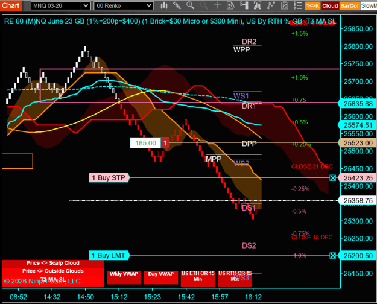The image size is (377, 304).
Task: Open the clipboard strategy performance icon
Action: point(285,5)
